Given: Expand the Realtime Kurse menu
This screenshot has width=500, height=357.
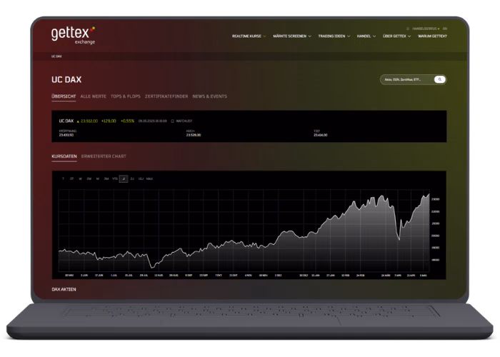Looking at the screenshot, I should (x=249, y=36).
